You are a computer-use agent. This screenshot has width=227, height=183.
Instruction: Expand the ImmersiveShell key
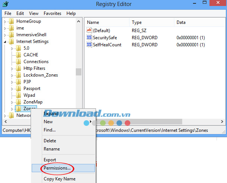[x=5, y=35]
